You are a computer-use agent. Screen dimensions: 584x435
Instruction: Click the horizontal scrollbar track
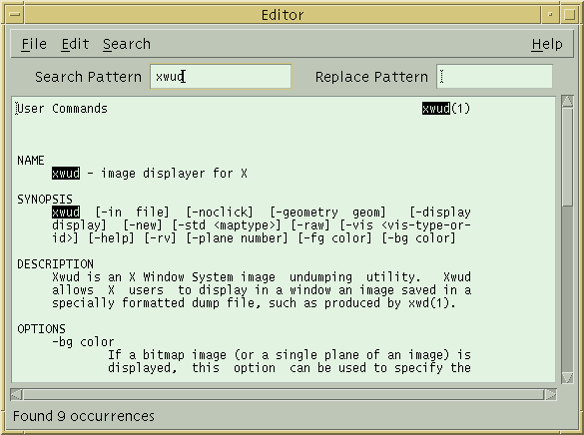point(284,394)
